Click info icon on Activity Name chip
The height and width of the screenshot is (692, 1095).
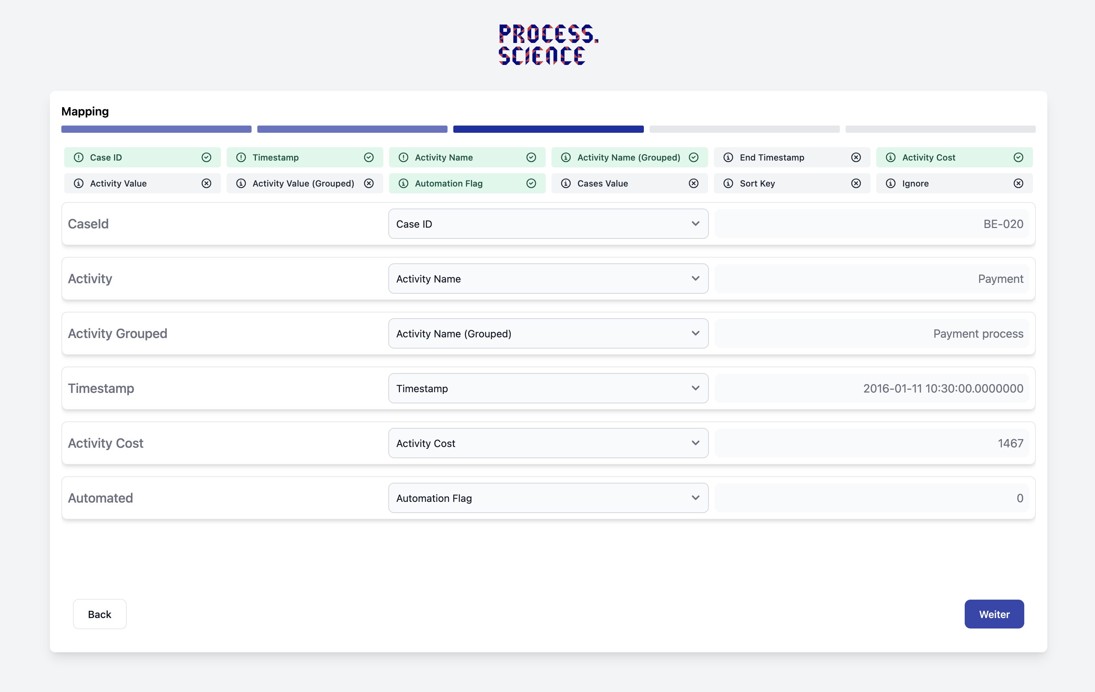(403, 157)
